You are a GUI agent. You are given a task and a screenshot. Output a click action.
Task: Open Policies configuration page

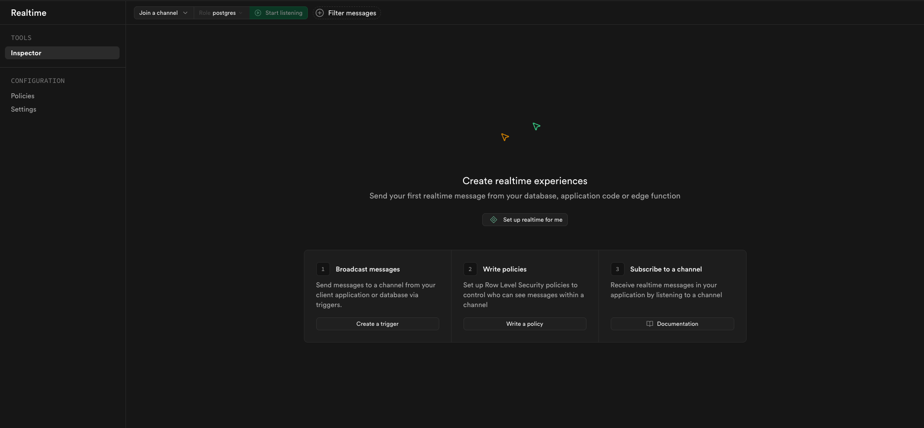point(23,96)
